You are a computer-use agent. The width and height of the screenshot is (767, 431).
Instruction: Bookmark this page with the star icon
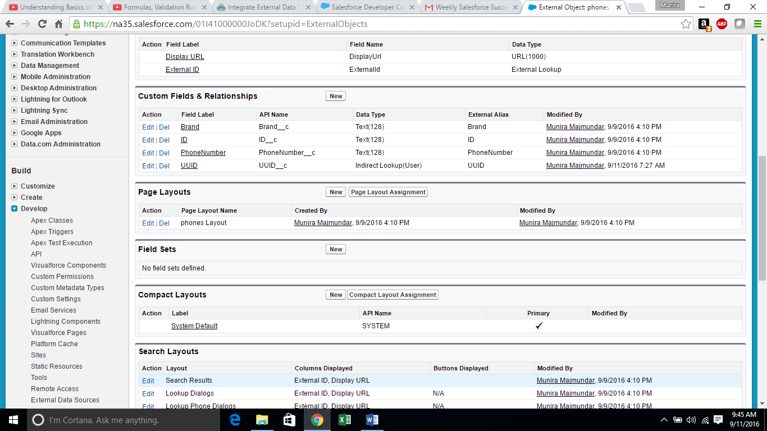click(x=686, y=24)
